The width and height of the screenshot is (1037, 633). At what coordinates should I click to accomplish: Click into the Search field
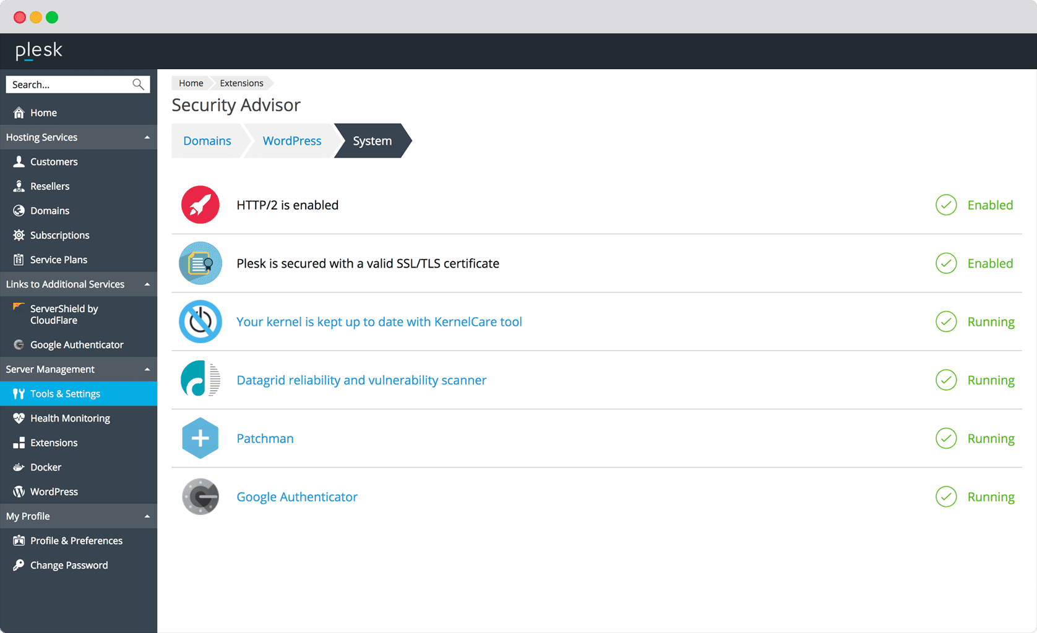[68, 85]
